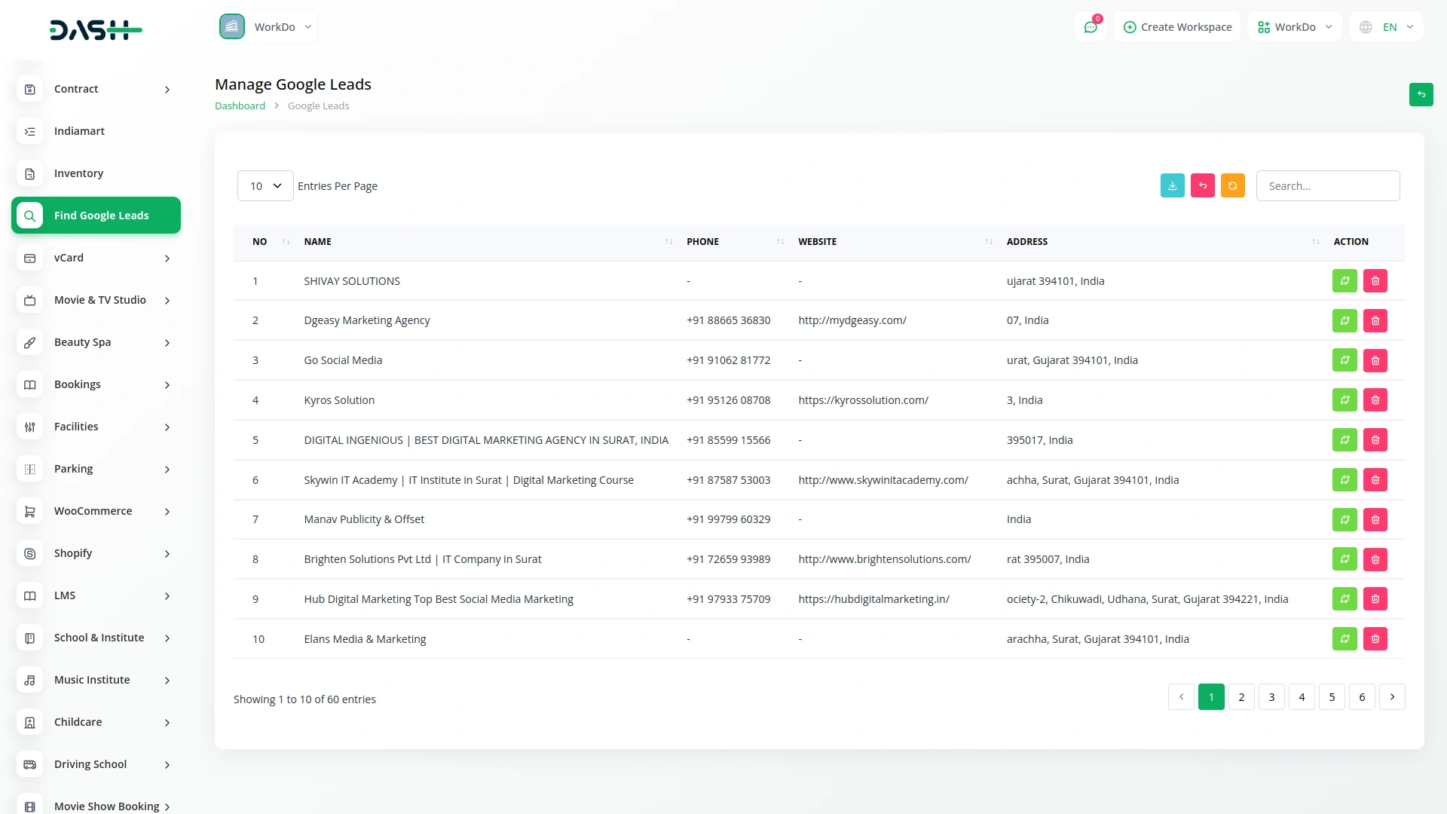Open the Entries Per Page dropdown
1447x814 pixels.
tap(265, 185)
